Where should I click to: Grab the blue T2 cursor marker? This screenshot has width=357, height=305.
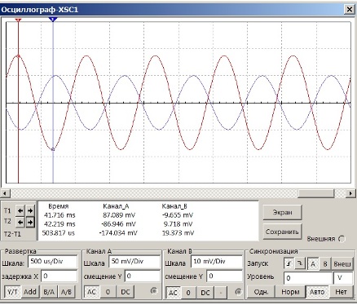[x=53, y=20]
